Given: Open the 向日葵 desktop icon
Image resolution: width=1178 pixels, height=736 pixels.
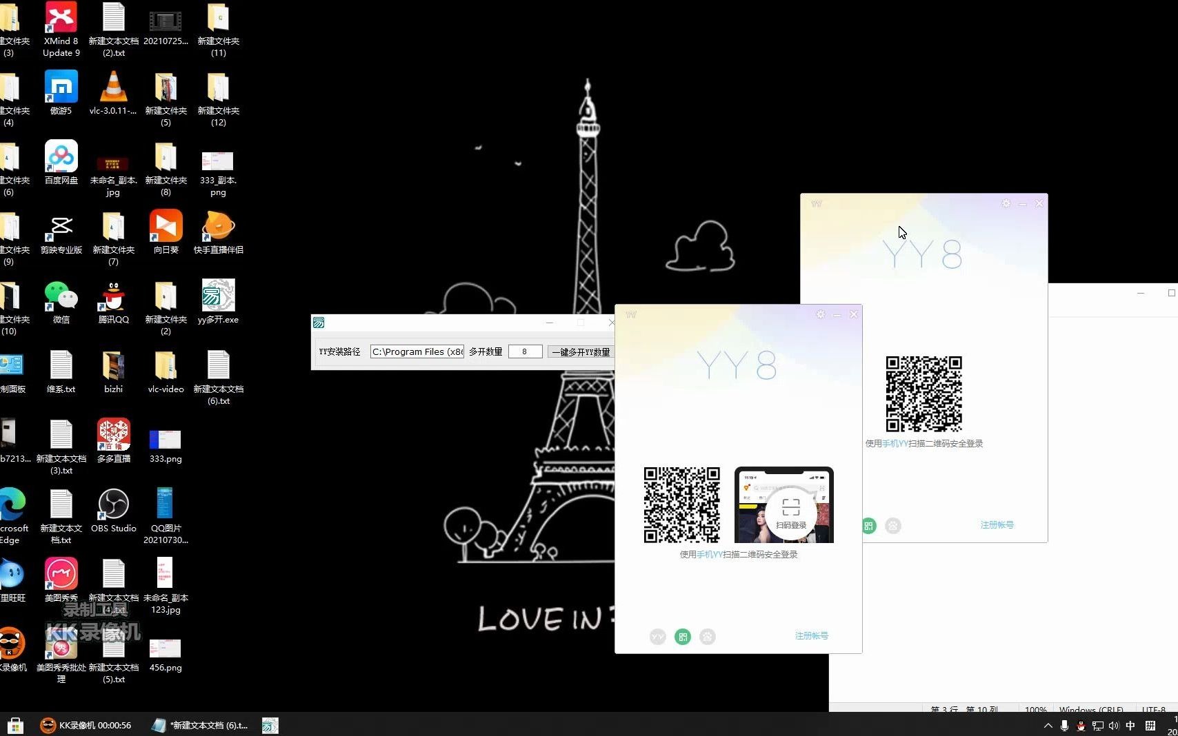Looking at the screenshot, I should (x=166, y=232).
